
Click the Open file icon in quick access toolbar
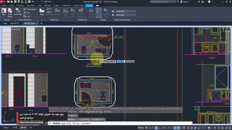12,1
